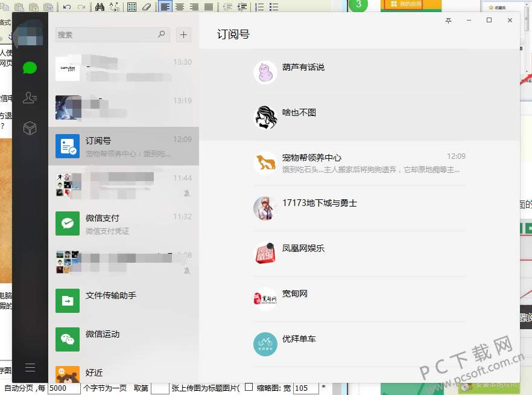Open the 微信支付 chat
The height and width of the screenshot is (395, 532).
pos(124,223)
